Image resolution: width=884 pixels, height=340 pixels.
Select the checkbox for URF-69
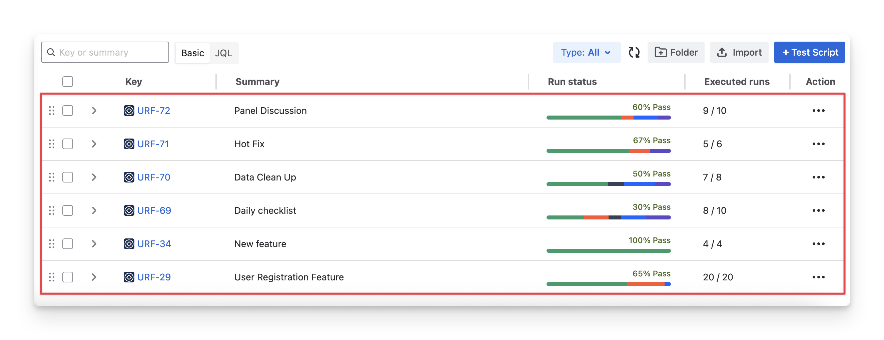click(x=68, y=210)
